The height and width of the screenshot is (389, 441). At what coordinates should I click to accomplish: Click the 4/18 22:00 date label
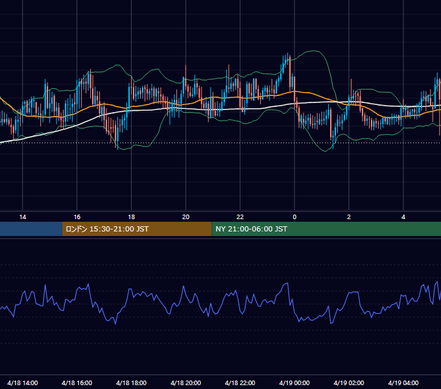[x=240, y=383]
